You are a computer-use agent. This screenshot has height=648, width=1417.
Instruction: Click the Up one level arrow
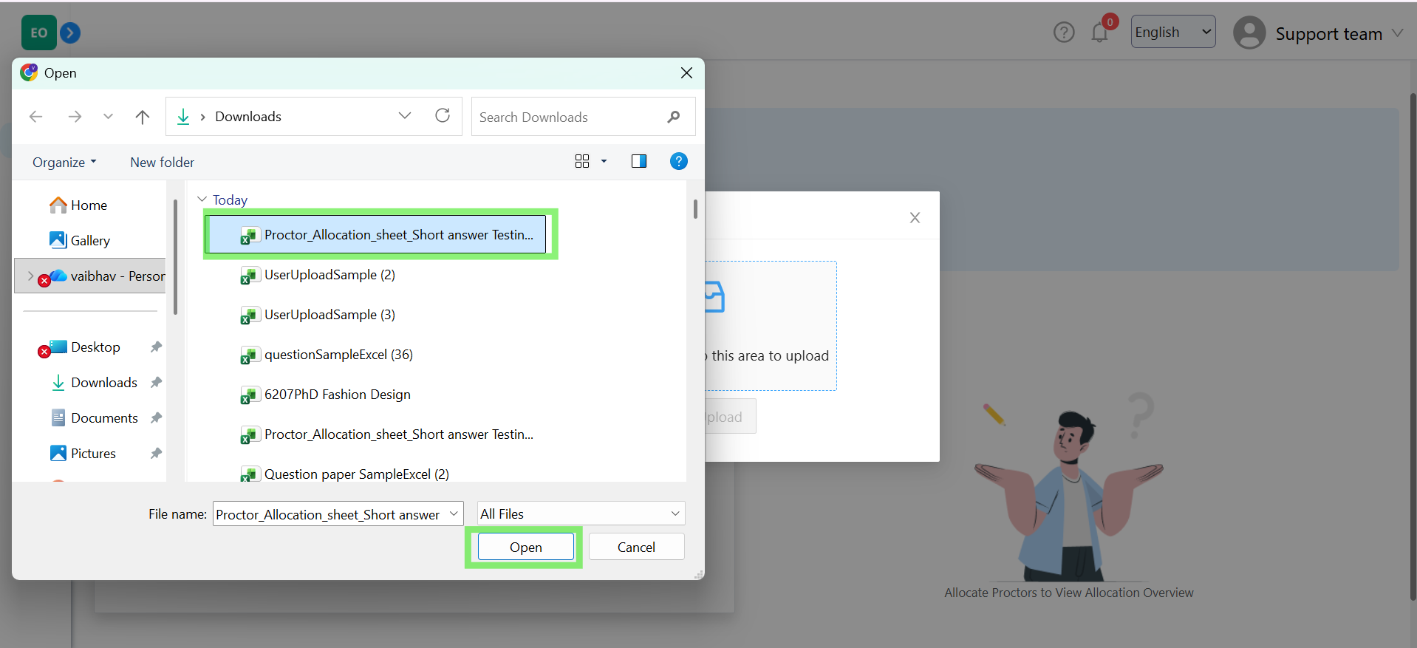143,117
